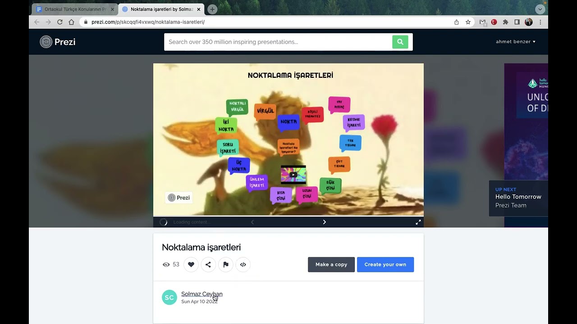The width and height of the screenshot is (577, 324).
Task: Go to the browser home page
Action: 71,22
